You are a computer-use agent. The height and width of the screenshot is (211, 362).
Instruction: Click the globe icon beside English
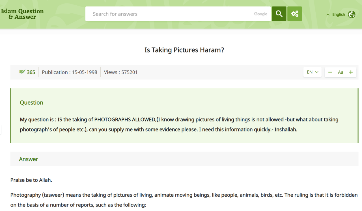point(352,14)
